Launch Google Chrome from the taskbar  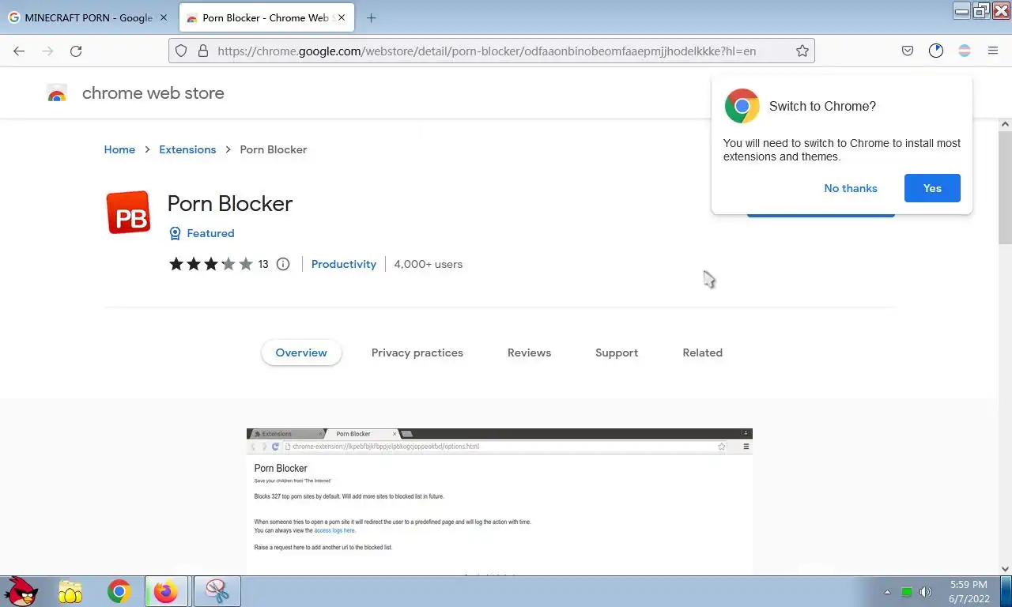(x=119, y=591)
